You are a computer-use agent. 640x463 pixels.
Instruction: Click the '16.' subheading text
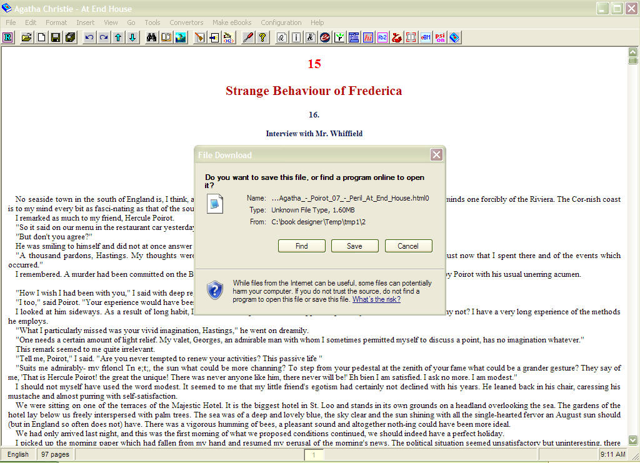[314, 114]
